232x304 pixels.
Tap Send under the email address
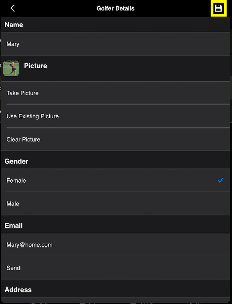(116, 268)
